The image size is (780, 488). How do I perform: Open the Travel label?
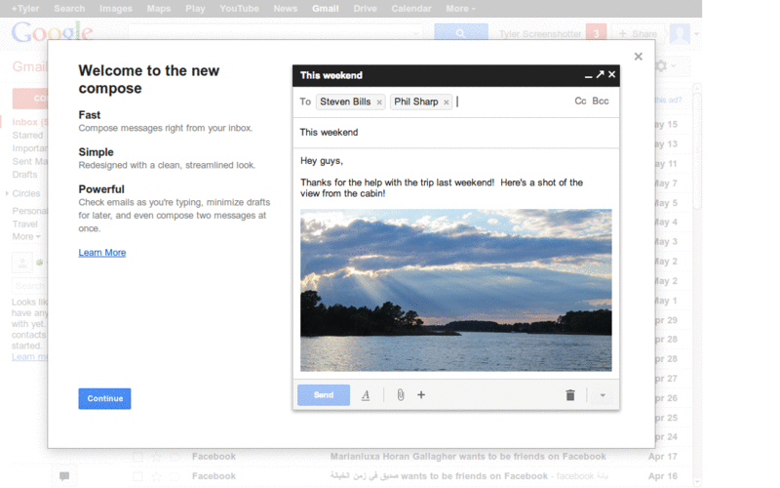pos(25,224)
